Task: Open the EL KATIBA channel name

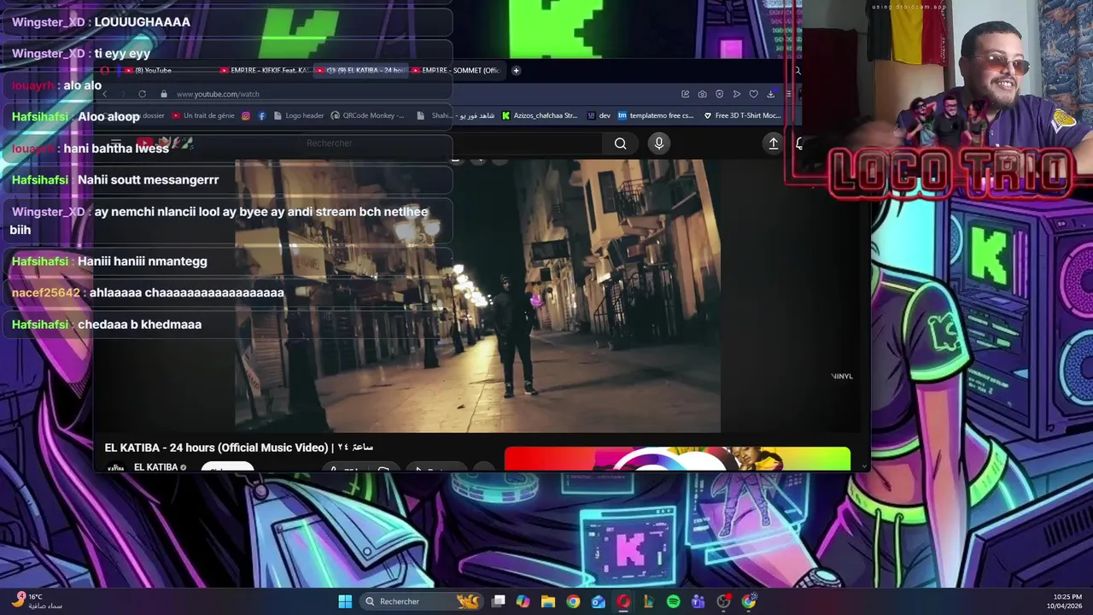Action: coord(155,467)
